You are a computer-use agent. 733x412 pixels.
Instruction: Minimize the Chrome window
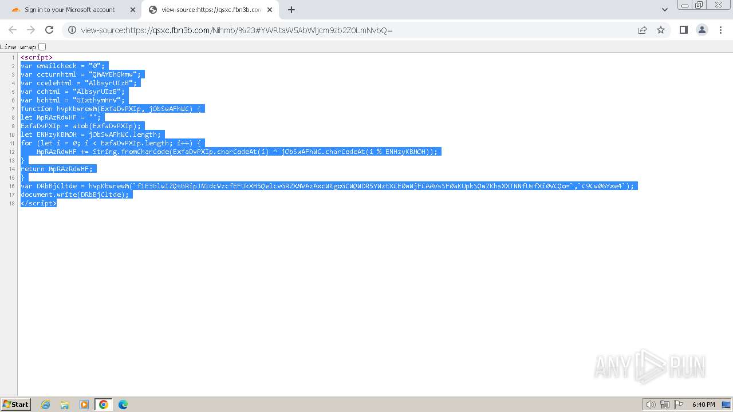click(684, 5)
